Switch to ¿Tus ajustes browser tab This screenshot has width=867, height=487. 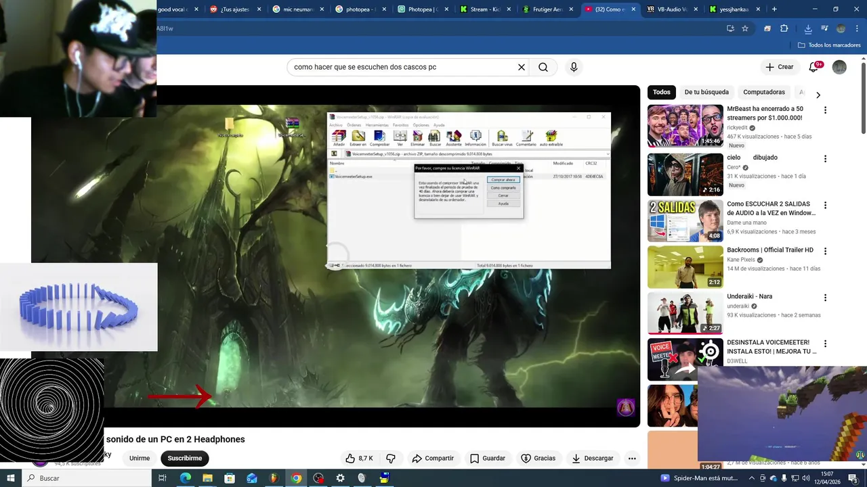[x=235, y=9]
